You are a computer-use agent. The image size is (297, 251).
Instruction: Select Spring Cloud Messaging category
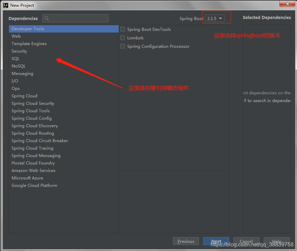coord(64,155)
